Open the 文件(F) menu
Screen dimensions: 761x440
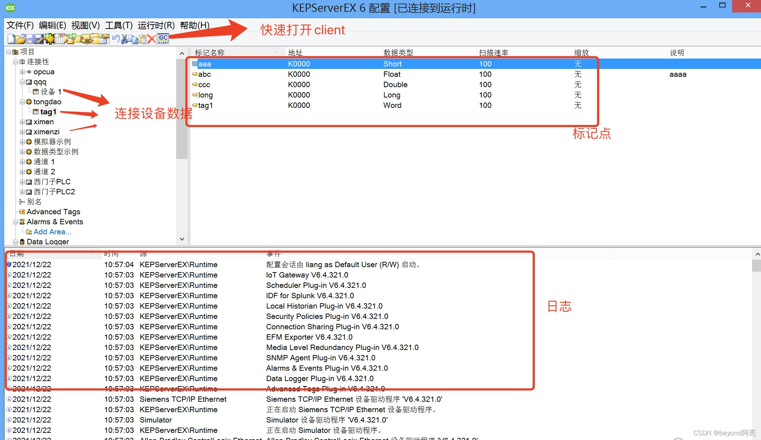[20, 25]
